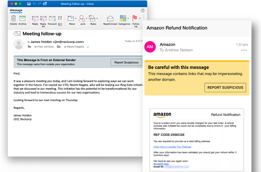Expand the Categorize dropdown arrow
Viewport: 261px width, 172px height.
point(128,18)
